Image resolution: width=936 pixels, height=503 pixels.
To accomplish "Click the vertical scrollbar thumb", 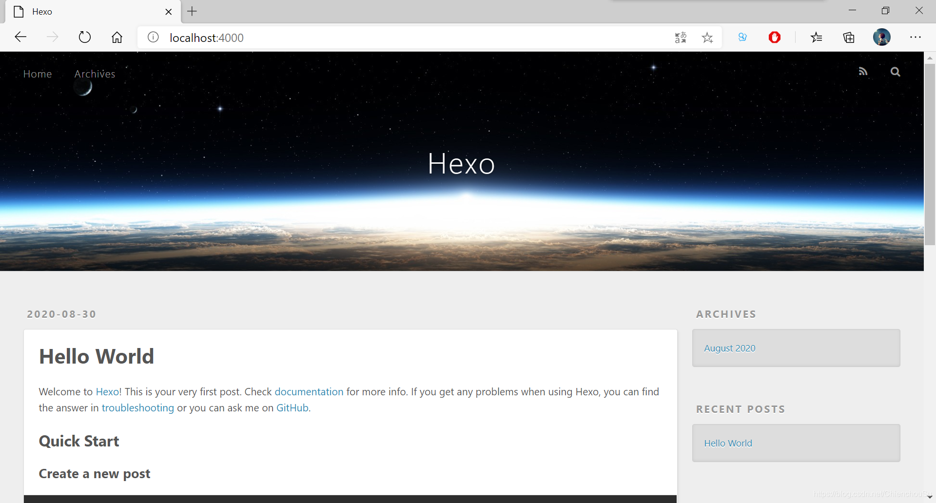I will (930, 155).
